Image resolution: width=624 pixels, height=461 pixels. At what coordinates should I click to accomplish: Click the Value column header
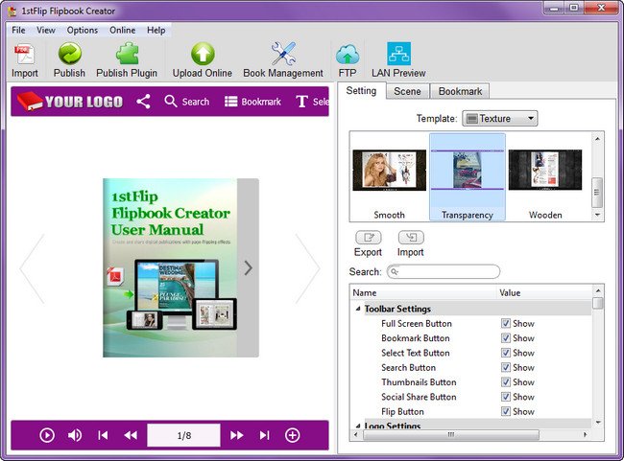point(545,293)
